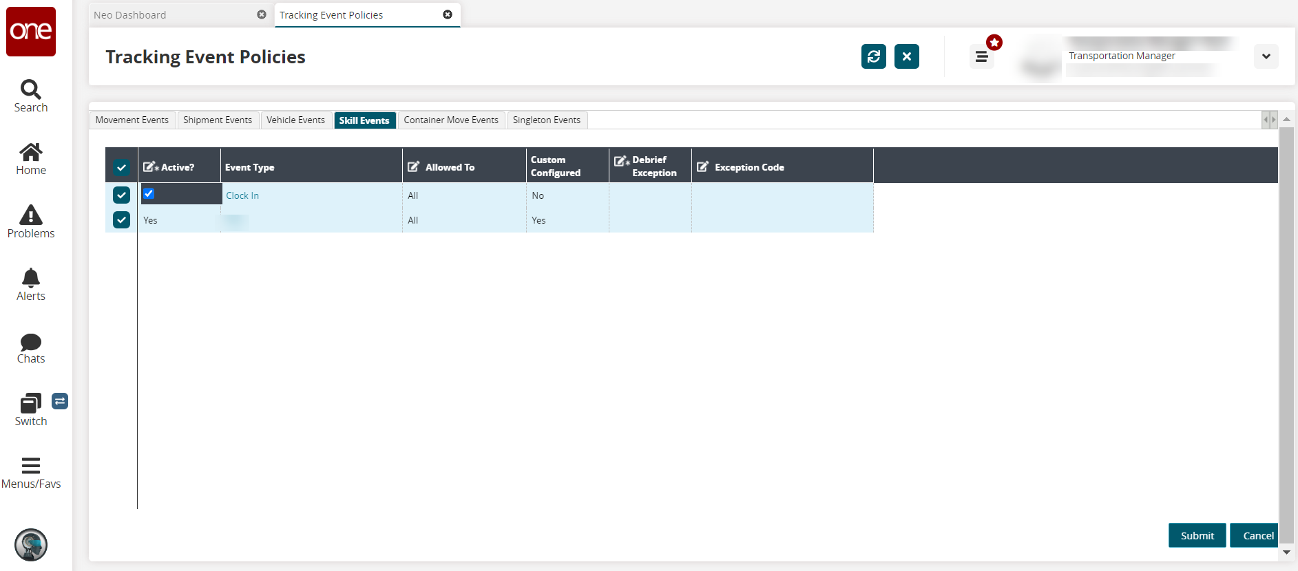
Task: Click Debrief Exception cell for Clock In
Action: 650,195
